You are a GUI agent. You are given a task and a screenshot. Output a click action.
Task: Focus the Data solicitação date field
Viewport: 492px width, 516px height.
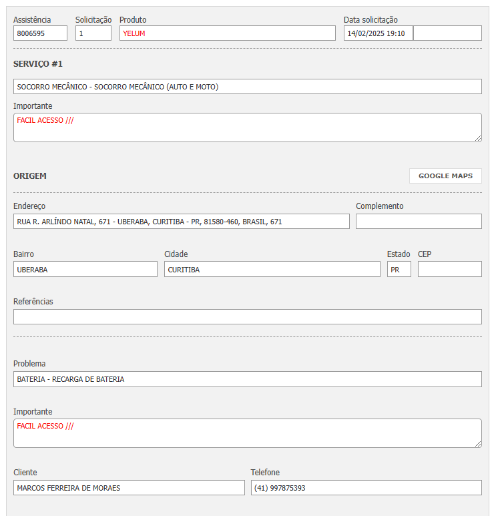378,33
